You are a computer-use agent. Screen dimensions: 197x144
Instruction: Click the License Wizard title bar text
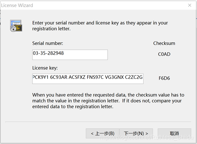(17, 5)
